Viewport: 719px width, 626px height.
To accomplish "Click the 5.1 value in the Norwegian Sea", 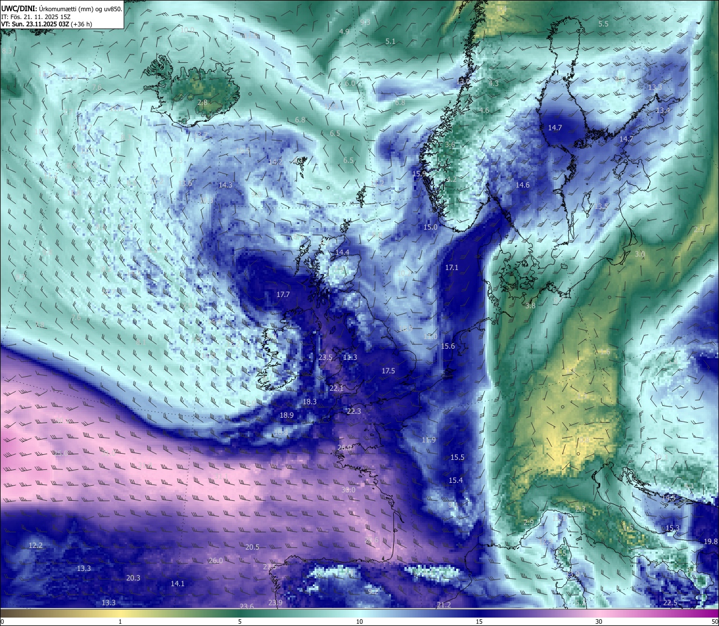I will click(390, 42).
